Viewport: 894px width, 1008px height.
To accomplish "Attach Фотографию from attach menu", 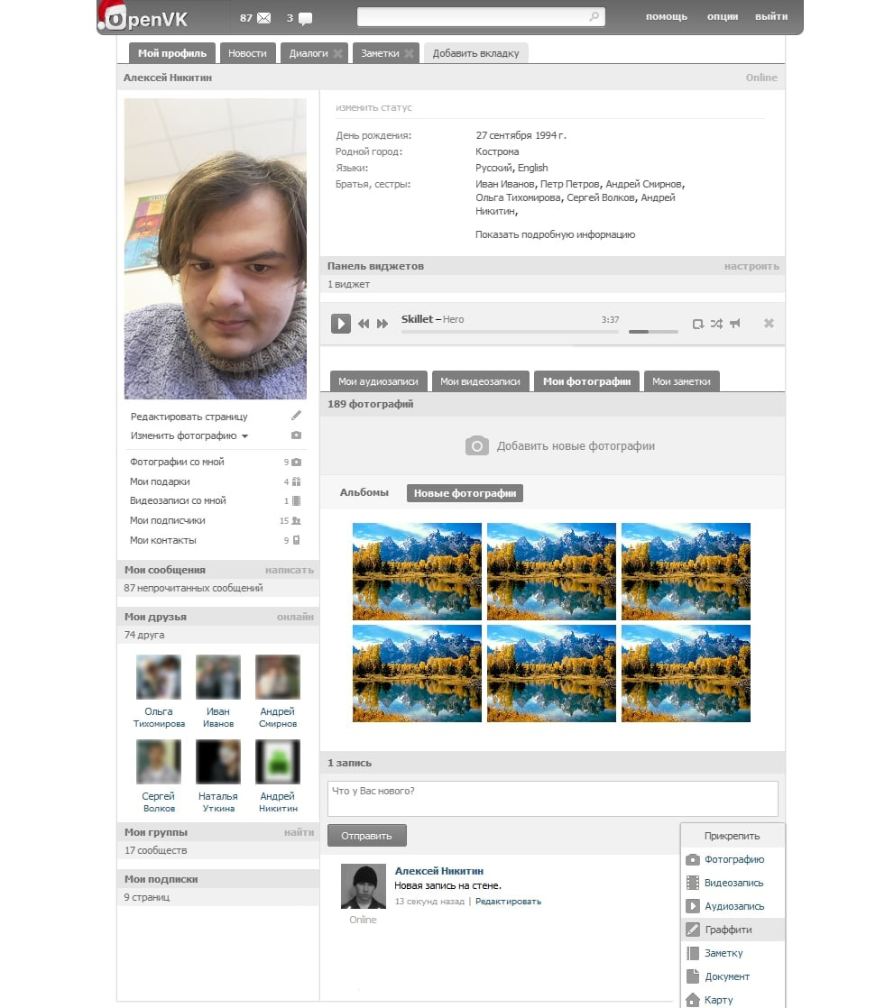I will click(x=733, y=859).
